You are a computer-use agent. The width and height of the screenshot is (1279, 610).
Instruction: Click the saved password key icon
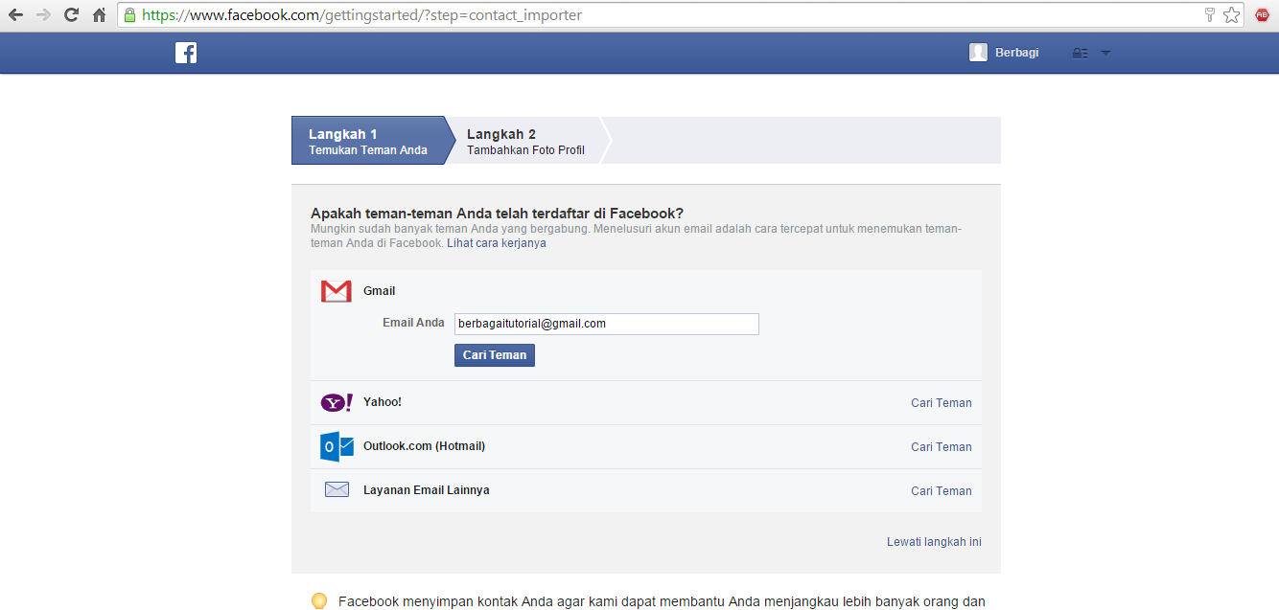tap(1210, 14)
